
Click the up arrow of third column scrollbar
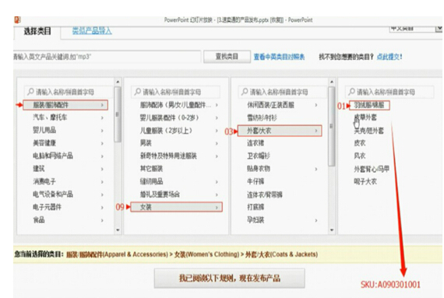(x=332, y=82)
